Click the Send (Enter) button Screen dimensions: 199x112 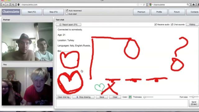coord(194,103)
